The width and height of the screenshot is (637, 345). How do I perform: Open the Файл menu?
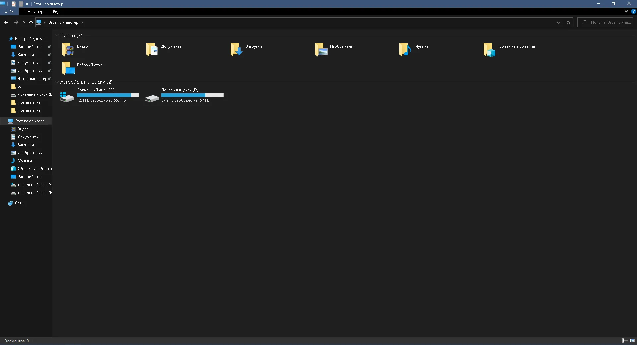9,12
